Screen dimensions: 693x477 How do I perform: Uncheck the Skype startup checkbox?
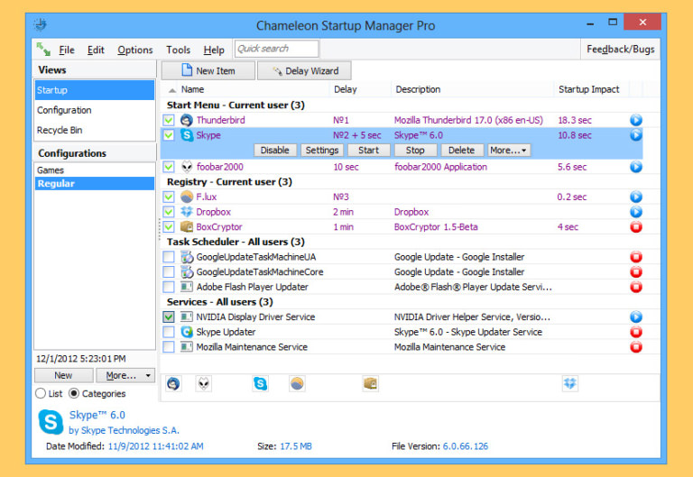tap(169, 135)
